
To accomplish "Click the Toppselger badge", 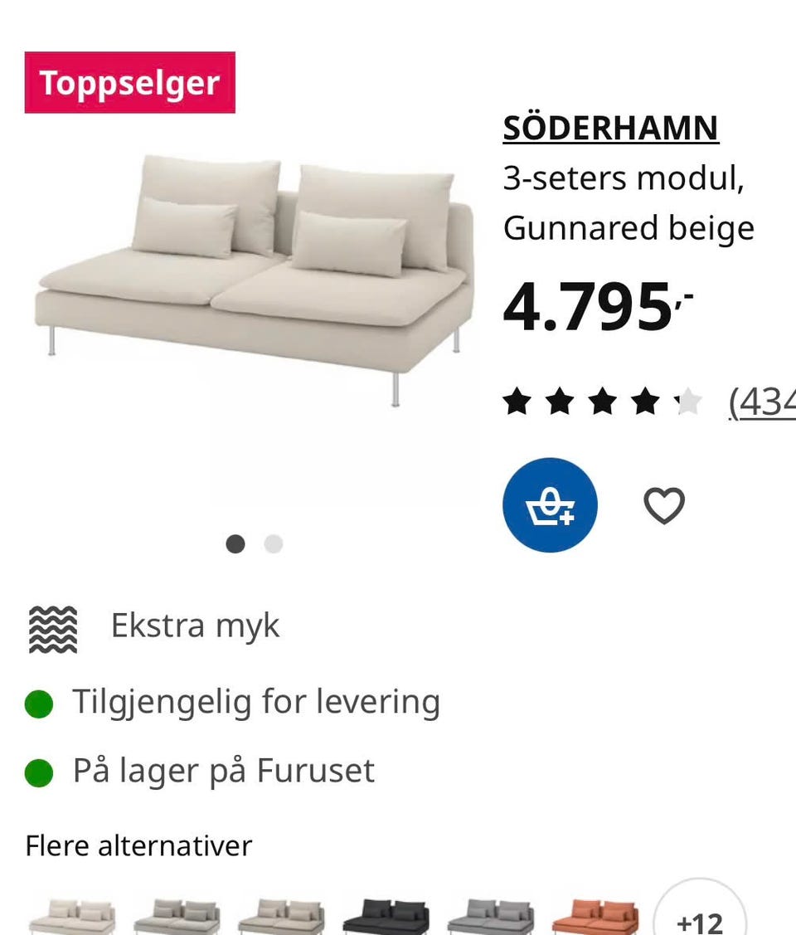I will point(130,82).
